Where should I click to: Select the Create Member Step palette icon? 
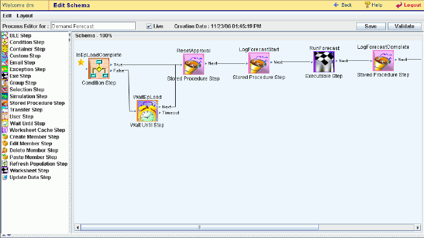click(5, 137)
